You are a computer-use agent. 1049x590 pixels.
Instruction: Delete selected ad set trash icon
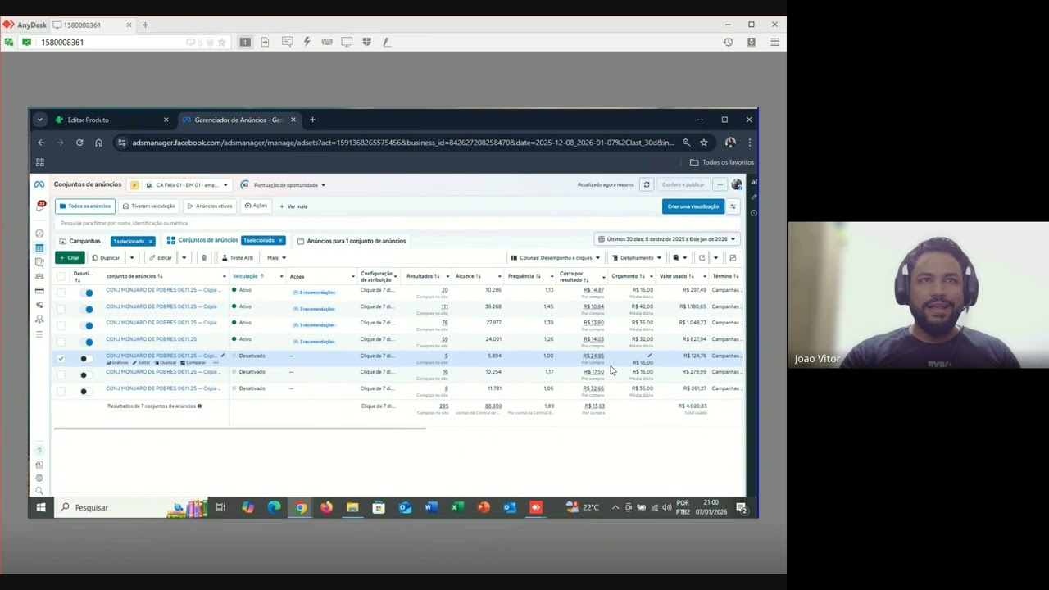[204, 257]
